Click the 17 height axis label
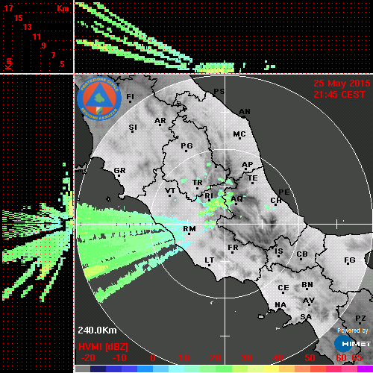This screenshot has height=373, width=373. tap(8, 8)
